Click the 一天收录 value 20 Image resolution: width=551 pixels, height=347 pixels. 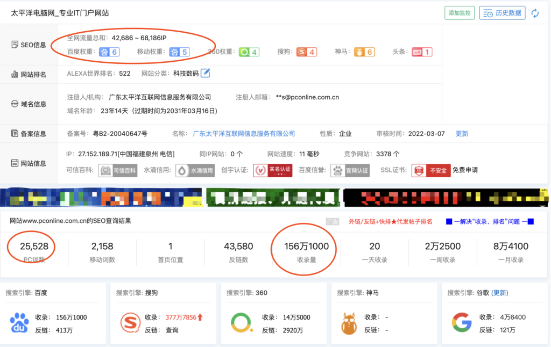point(375,247)
